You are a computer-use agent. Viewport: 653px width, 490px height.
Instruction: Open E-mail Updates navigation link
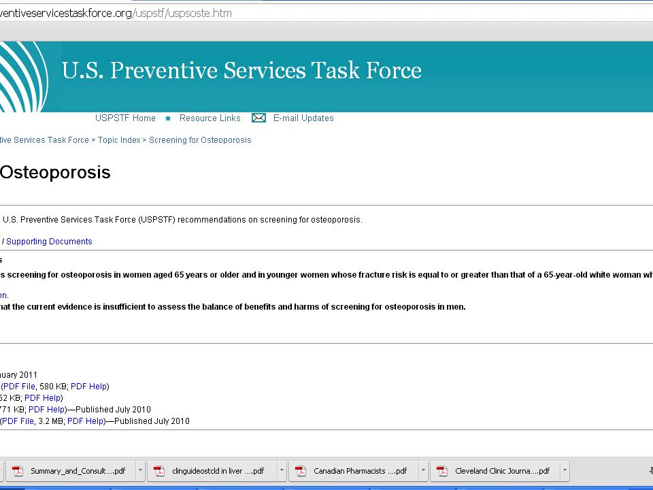click(x=303, y=118)
